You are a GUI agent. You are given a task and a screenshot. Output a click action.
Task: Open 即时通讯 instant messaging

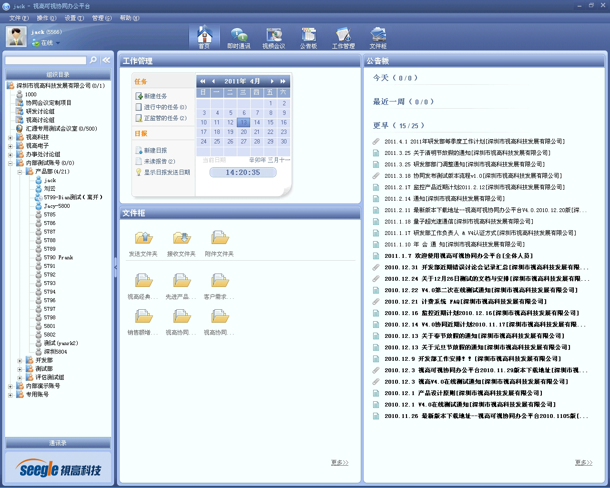[x=239, y=38]
